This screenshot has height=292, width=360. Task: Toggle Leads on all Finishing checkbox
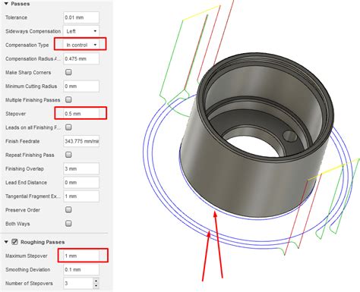pos(68,127)
